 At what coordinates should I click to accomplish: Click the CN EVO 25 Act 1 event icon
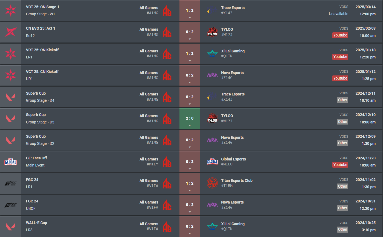point(10,32)
